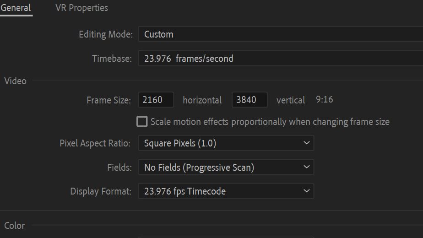
Task: Click the Timebase frames/second dropdown
Action: (279, 59)
